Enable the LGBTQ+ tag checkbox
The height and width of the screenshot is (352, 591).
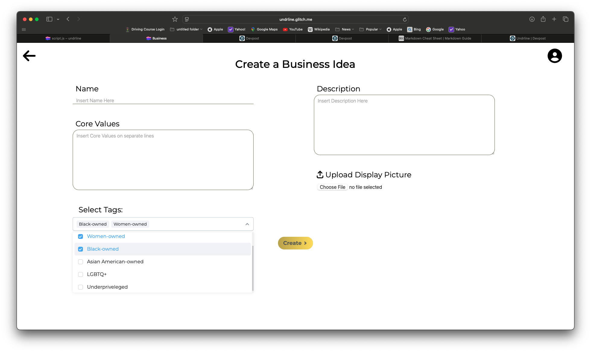pos(81,274)
